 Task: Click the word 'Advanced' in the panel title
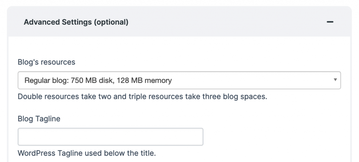[x=42, y=22]
